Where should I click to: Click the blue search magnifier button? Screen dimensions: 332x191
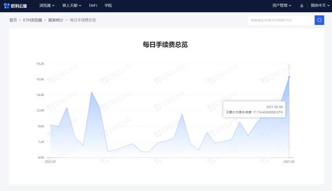pyautogui.click(x=320, y=20)
